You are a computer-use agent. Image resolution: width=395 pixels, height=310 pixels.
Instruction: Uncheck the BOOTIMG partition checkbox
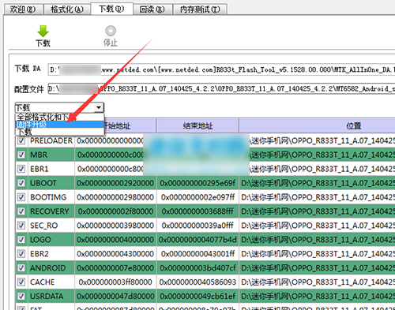pos(21,197)
